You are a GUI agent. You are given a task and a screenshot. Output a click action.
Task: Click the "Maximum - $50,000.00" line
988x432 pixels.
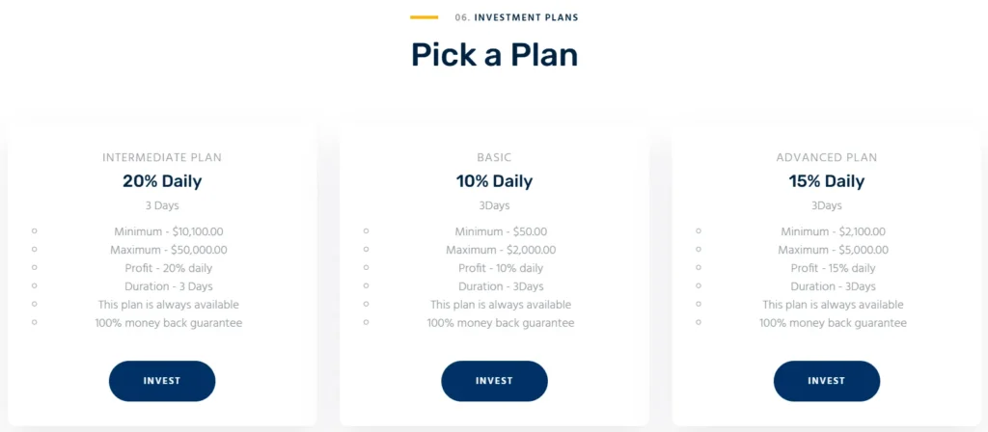click(x=169, y=250)
